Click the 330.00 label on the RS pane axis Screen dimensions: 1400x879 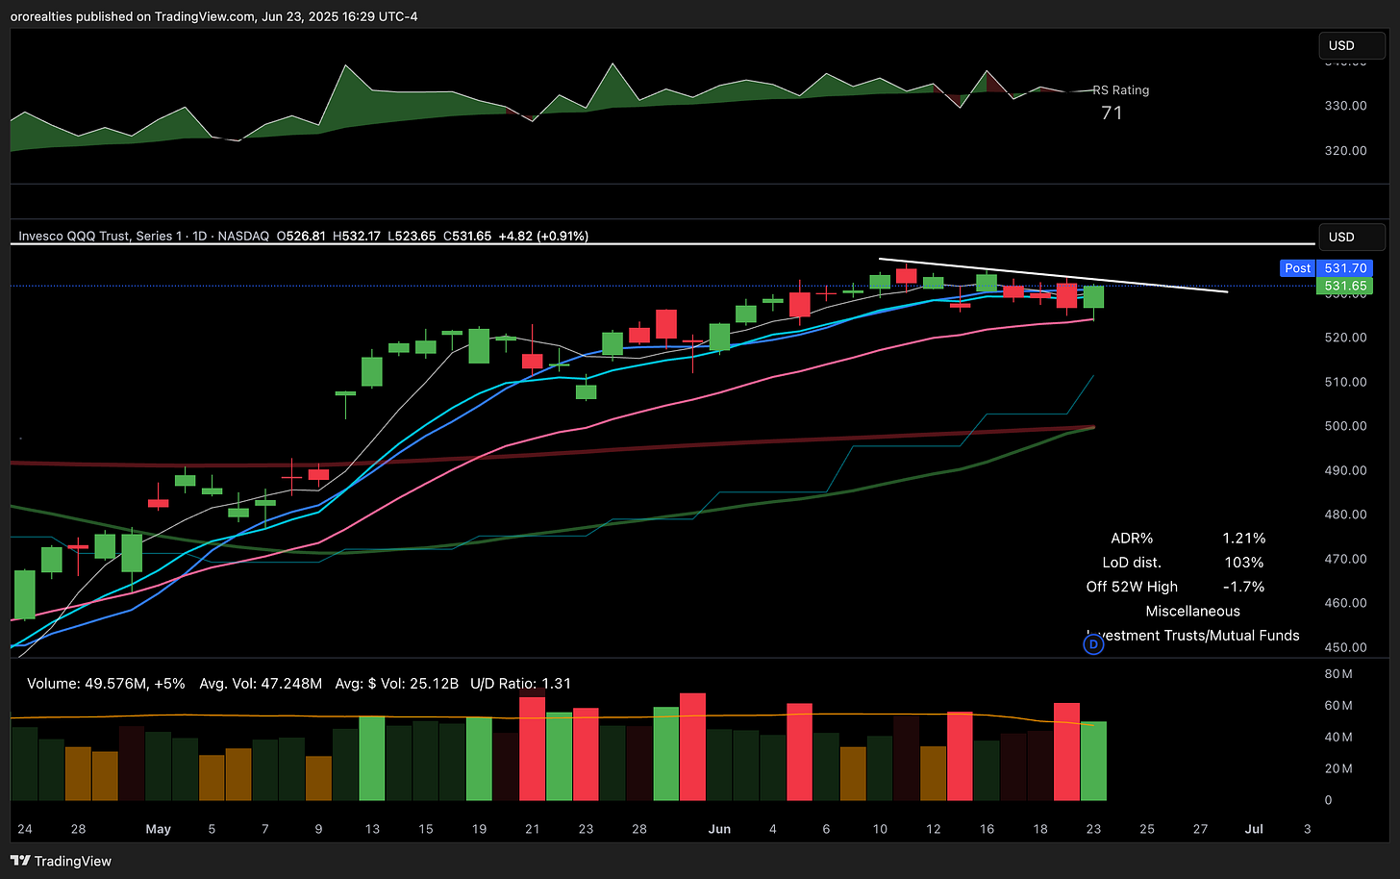click(x=1346, y=106)
